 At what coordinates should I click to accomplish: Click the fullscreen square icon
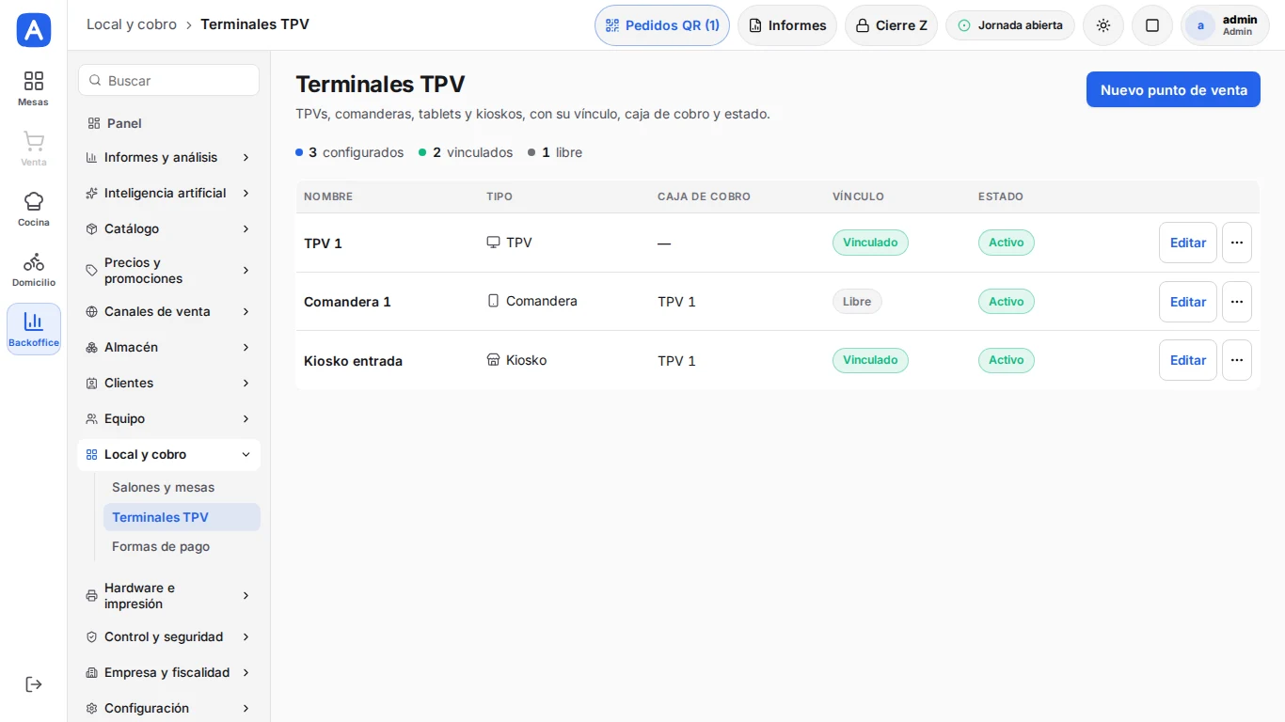tap(1152, 25)
